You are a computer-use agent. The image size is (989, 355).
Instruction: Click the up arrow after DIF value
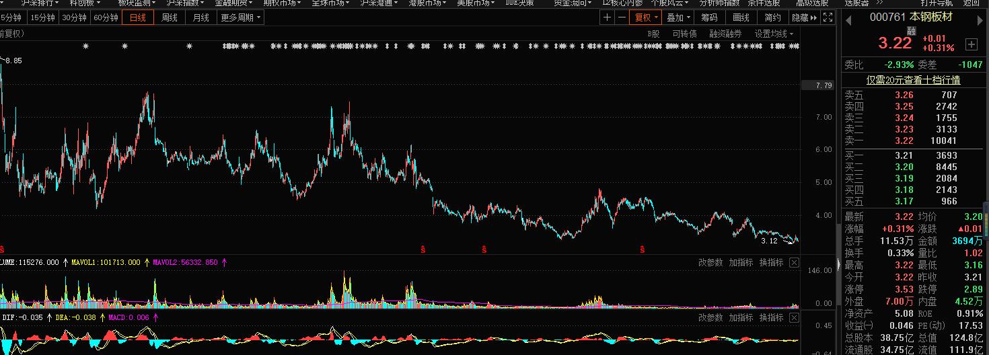coord(48,317)
